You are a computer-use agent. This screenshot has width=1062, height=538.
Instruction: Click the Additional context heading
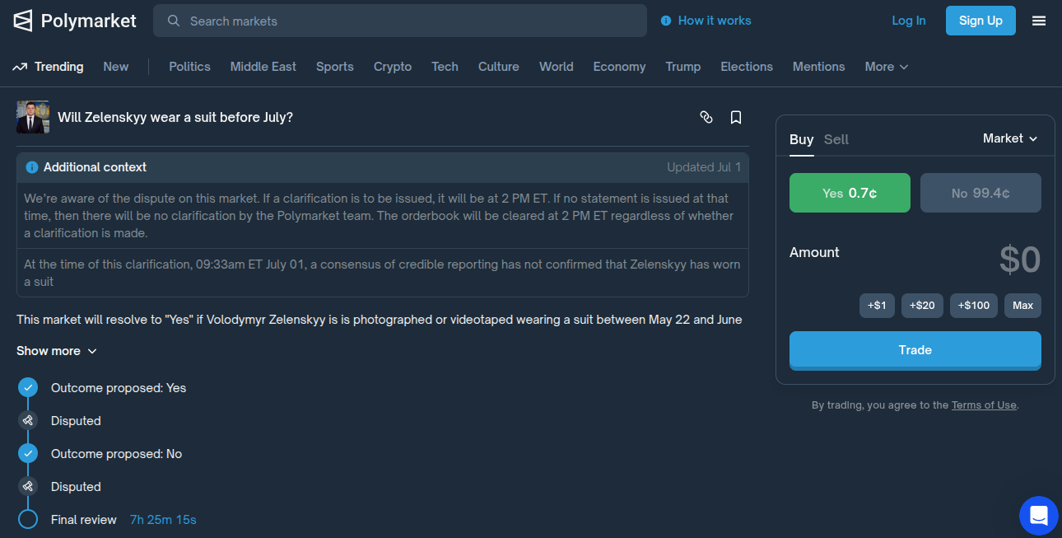pyautogui.click(x=95, y=167)
